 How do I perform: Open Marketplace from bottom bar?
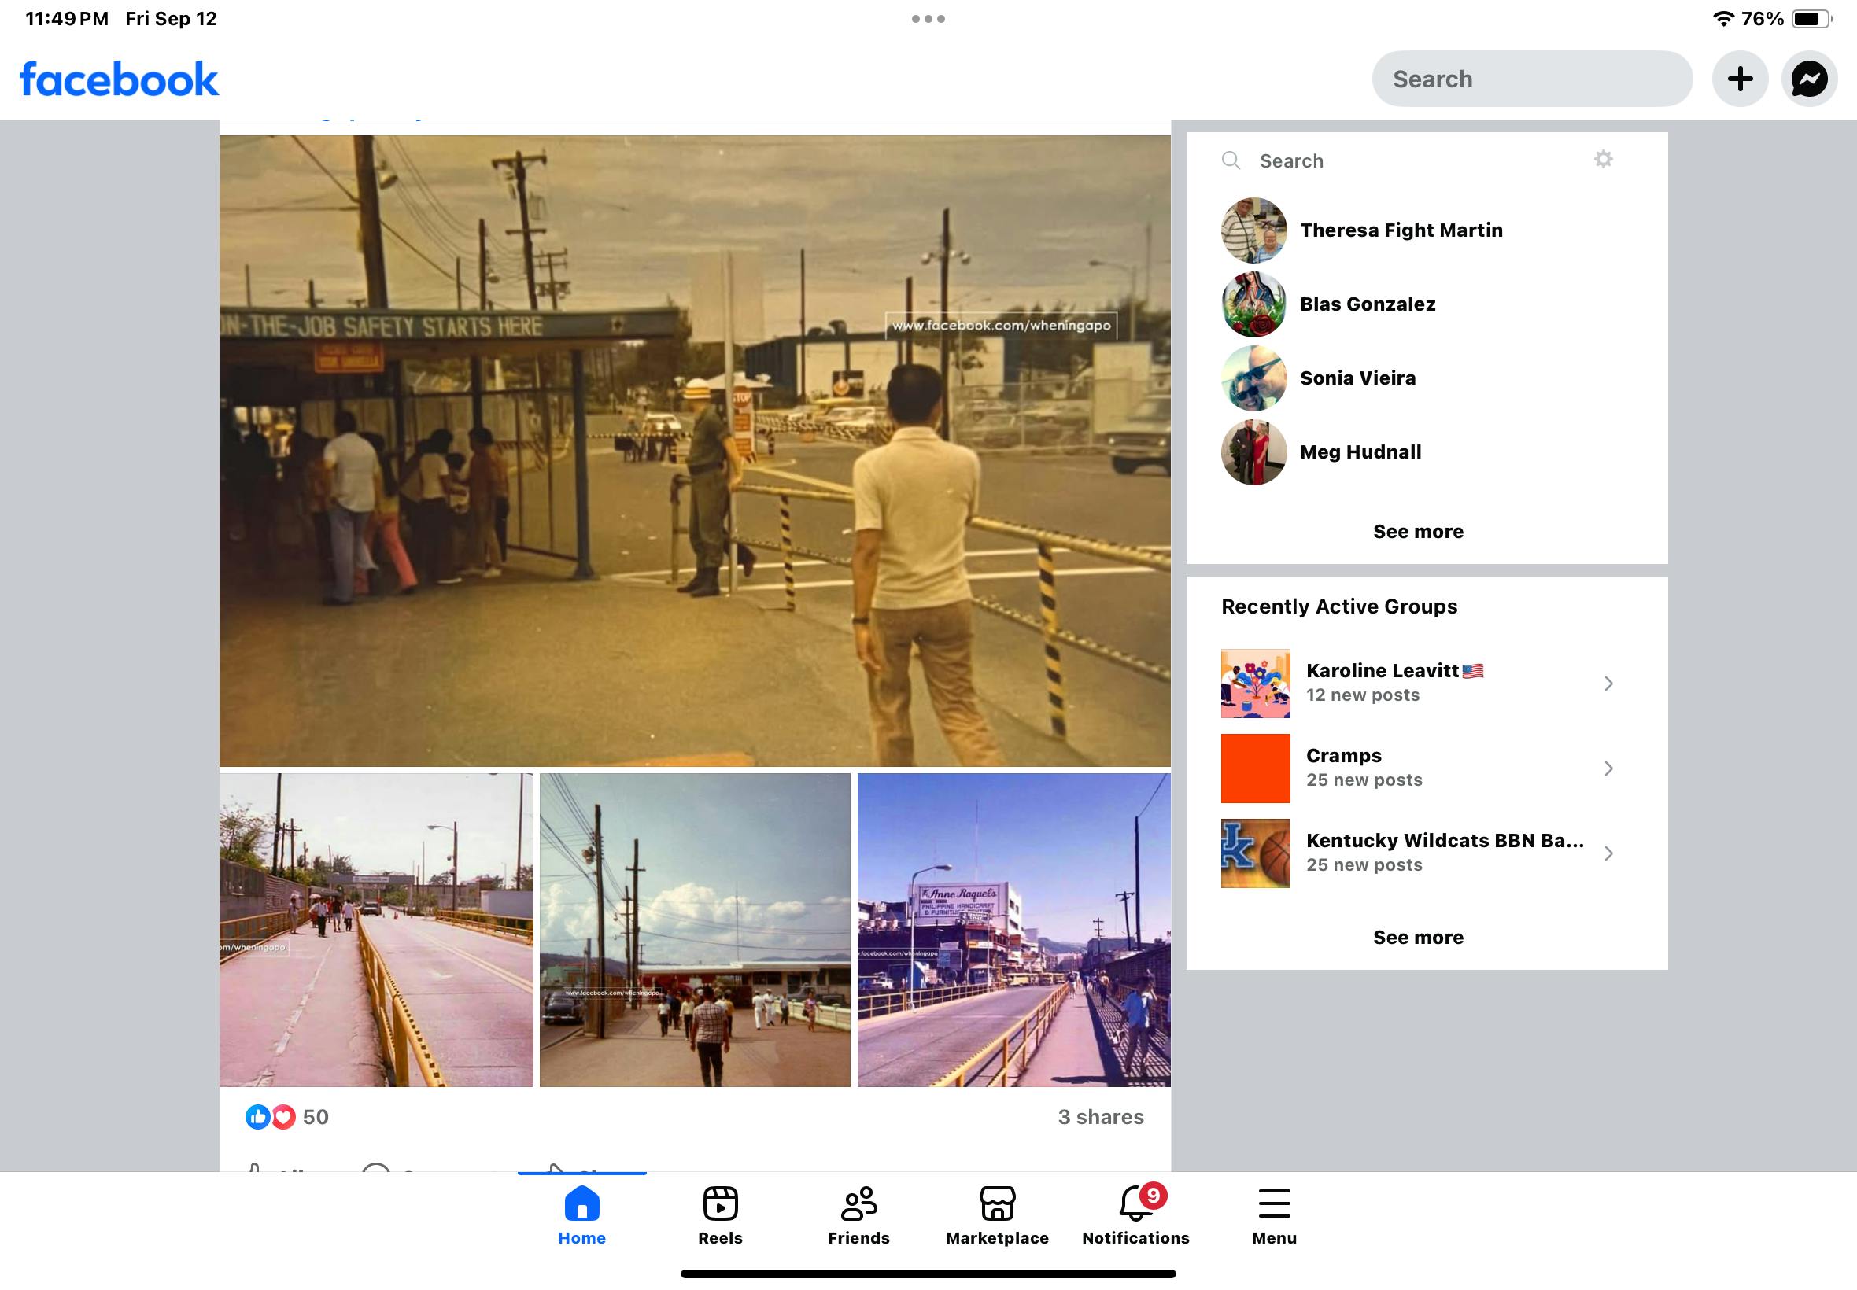click(x=997, y=1214)
